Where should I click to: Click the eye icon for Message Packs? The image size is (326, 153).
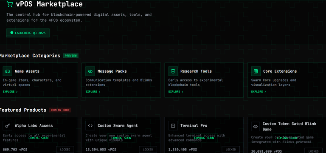point(90,71)
